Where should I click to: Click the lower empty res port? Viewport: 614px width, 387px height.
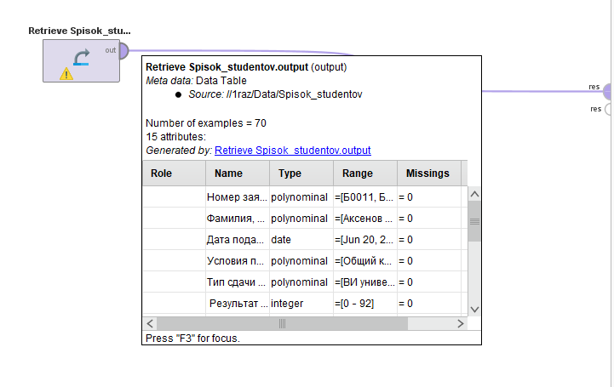[x=608, y=109]
